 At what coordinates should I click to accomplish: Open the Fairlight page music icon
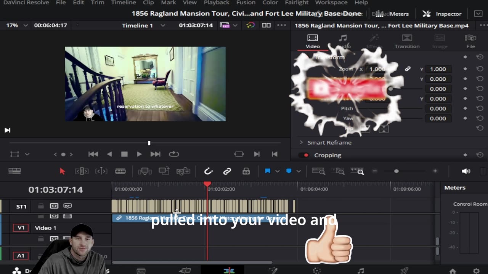pos(361,271)
